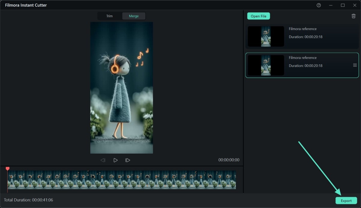The height and width of the screenshot is (208, 361).
Task: Click the red playhead marker on timeline
Action: pos(8,169)
